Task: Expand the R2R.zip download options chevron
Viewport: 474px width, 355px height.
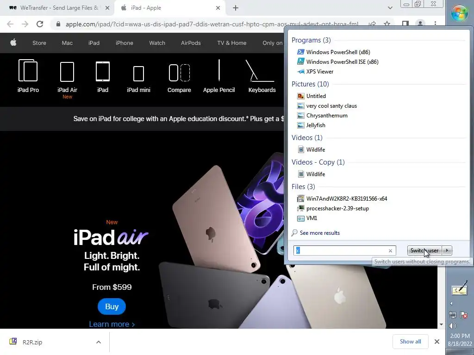Action: tap(99, 342)
